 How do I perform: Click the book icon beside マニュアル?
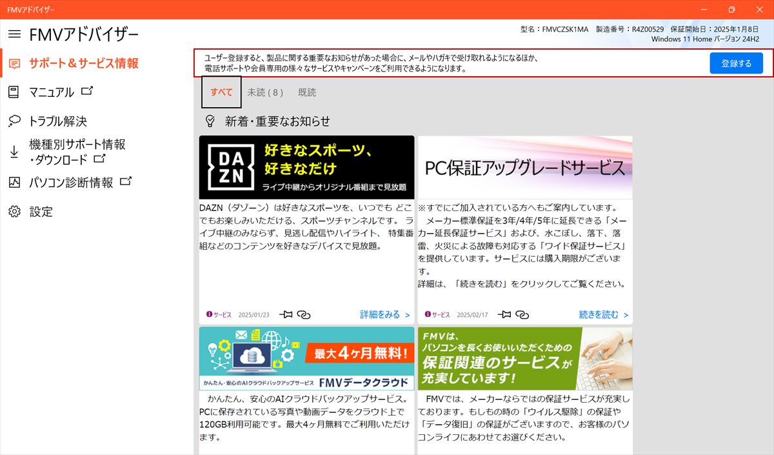point(14,92)
